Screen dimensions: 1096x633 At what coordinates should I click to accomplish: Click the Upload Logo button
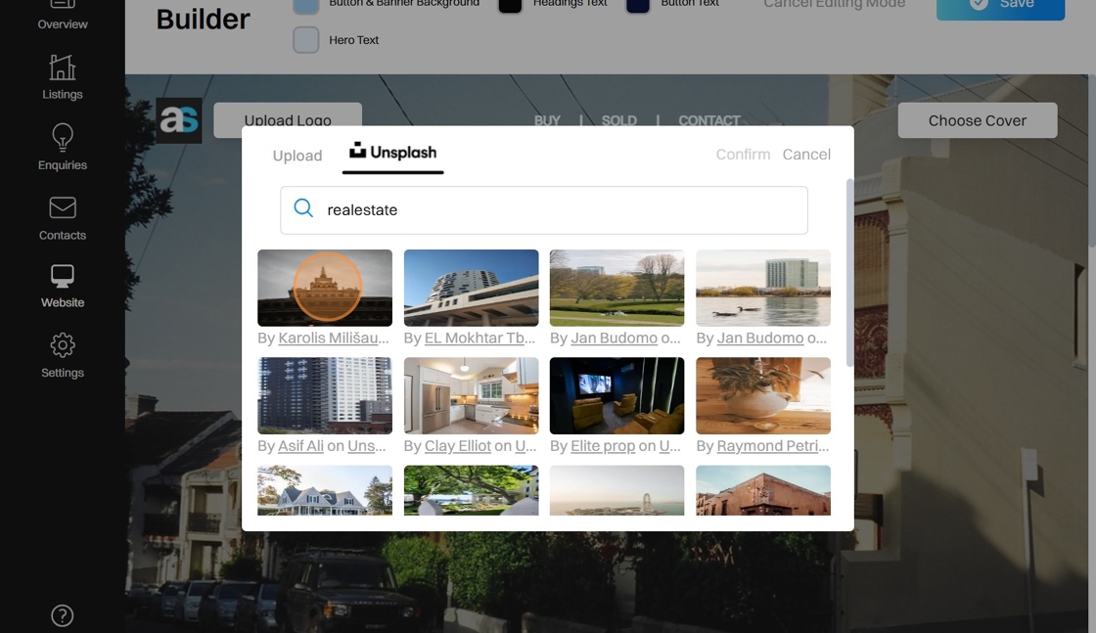coord(288,120)
